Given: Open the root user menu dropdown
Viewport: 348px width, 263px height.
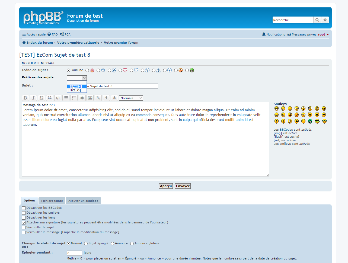Looking at the screenshot, I should 323,34.
